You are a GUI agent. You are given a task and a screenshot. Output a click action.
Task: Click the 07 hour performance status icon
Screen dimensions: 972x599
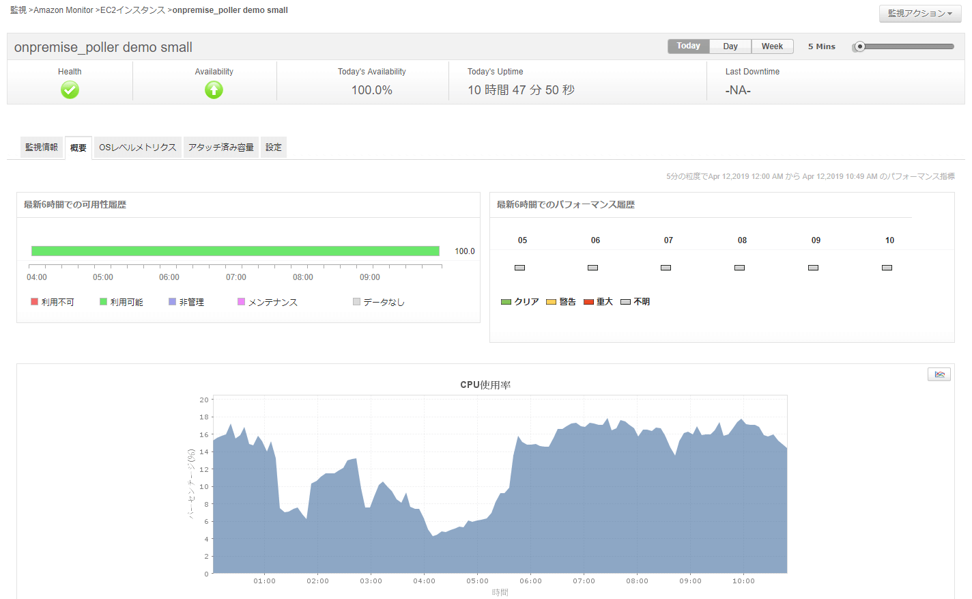click(666, 268)
